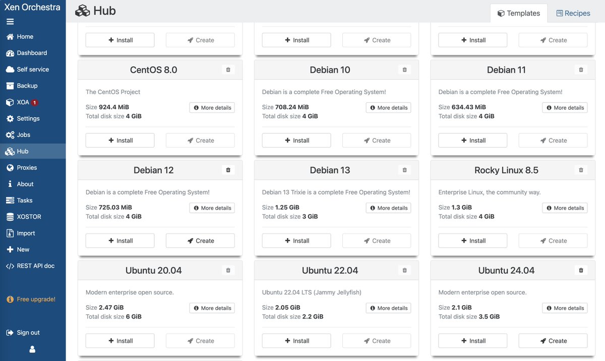This screenshot has width=605, height=361.
Task: Install the CentOS 8.0 template
Action: (x=120, y=140)
